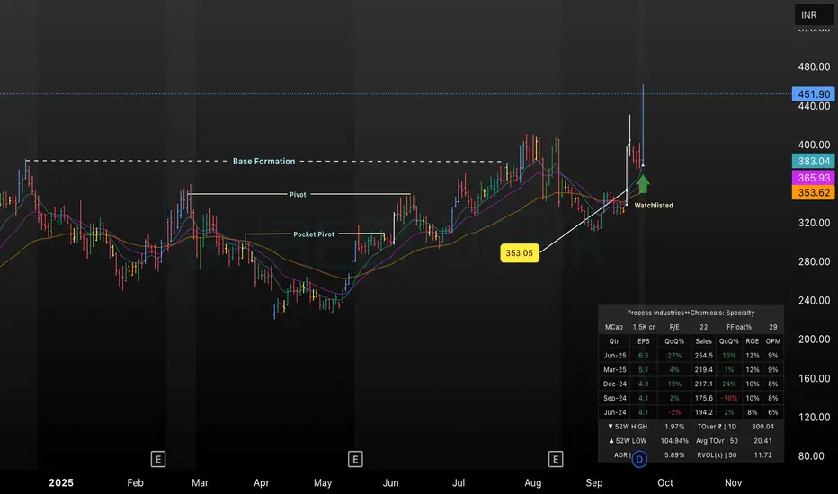Click the Pivot line label
The width and height of the screenshot is (838, 494).
[298, 194]
